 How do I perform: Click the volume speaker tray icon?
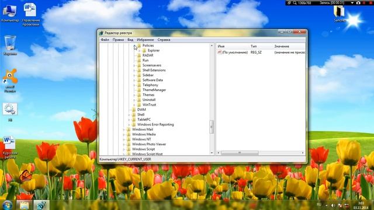333,205
